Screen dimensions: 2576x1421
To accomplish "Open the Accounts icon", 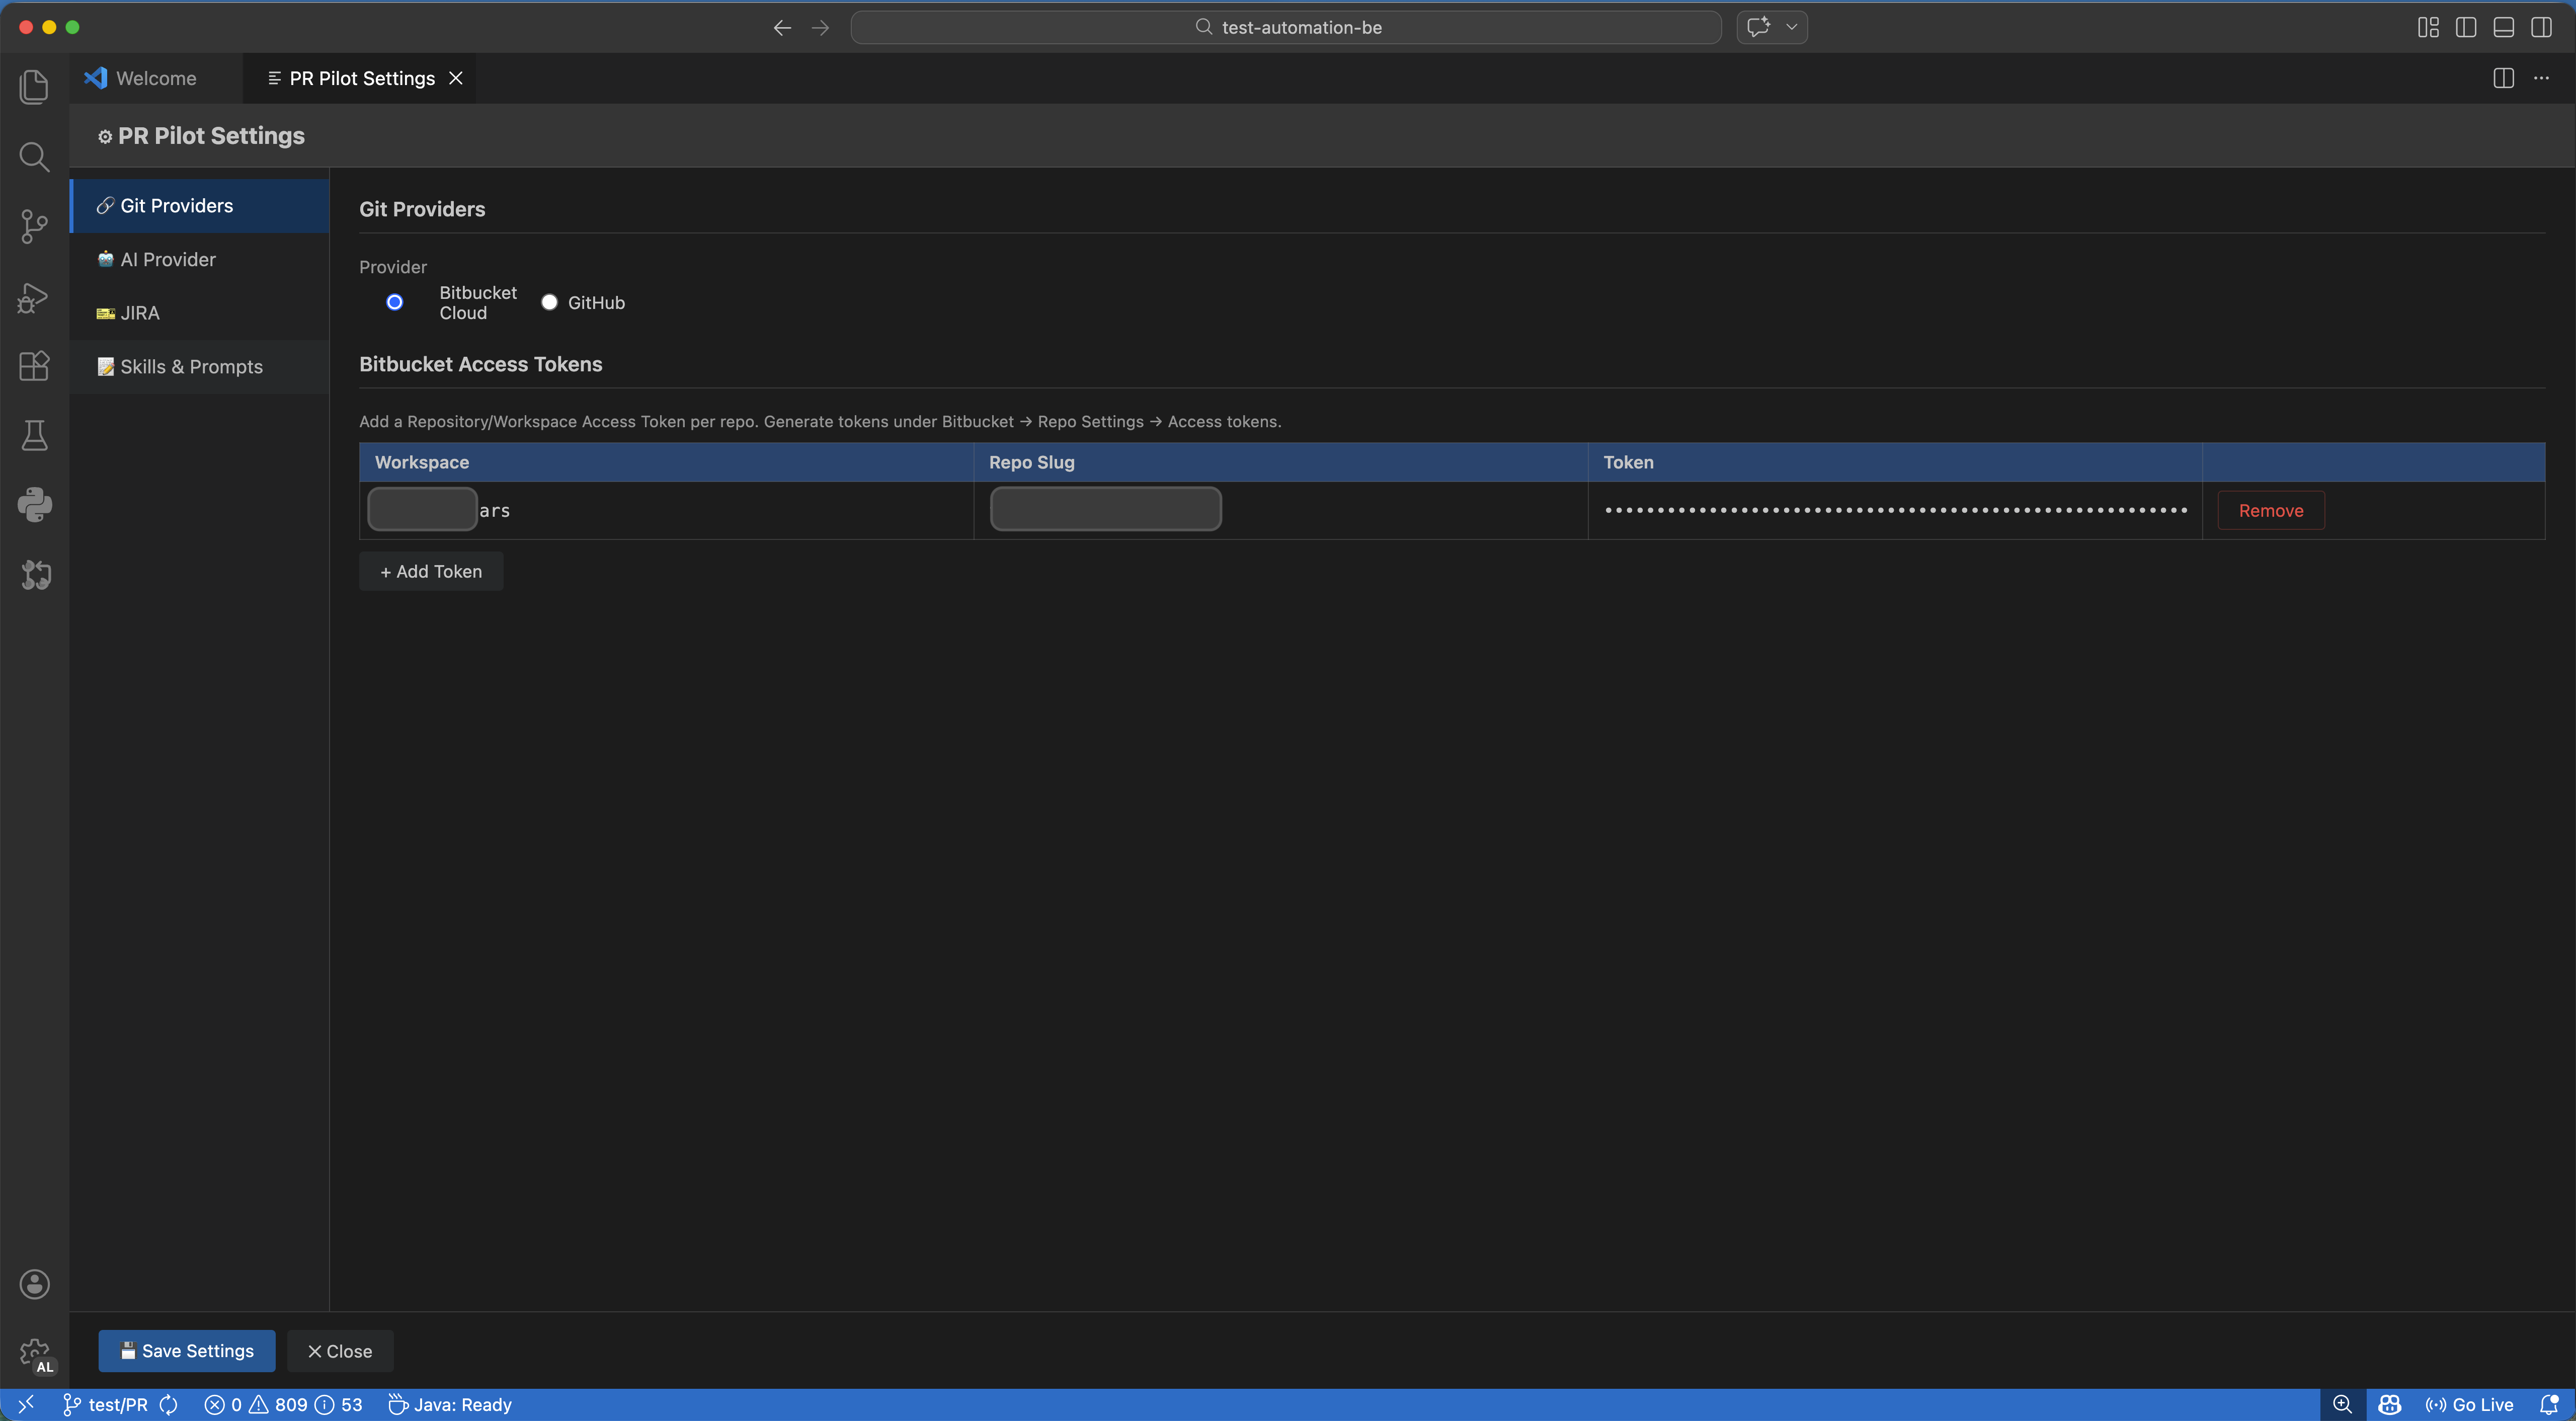I will pos(34,1284).
